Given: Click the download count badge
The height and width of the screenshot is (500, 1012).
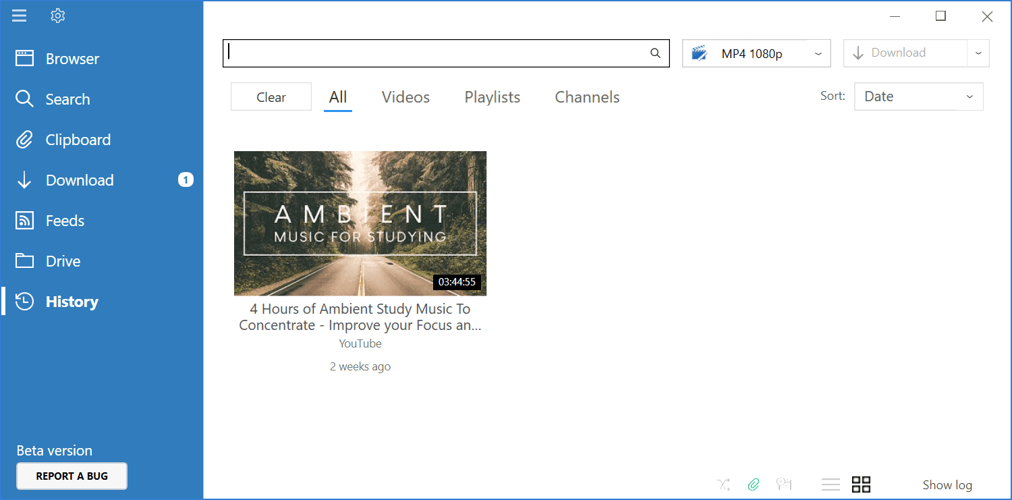Looking at the screenshot, I should (x=186, y=179).
